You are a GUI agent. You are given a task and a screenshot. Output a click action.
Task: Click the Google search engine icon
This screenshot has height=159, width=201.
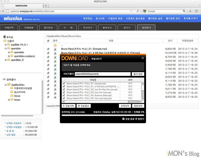click(144, 11)
